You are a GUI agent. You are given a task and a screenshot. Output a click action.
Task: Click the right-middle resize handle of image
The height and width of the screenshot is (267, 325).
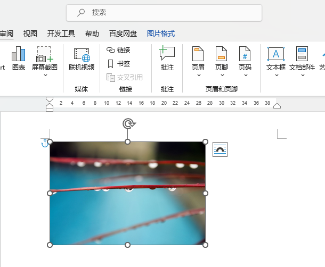[x=205, y=193]
